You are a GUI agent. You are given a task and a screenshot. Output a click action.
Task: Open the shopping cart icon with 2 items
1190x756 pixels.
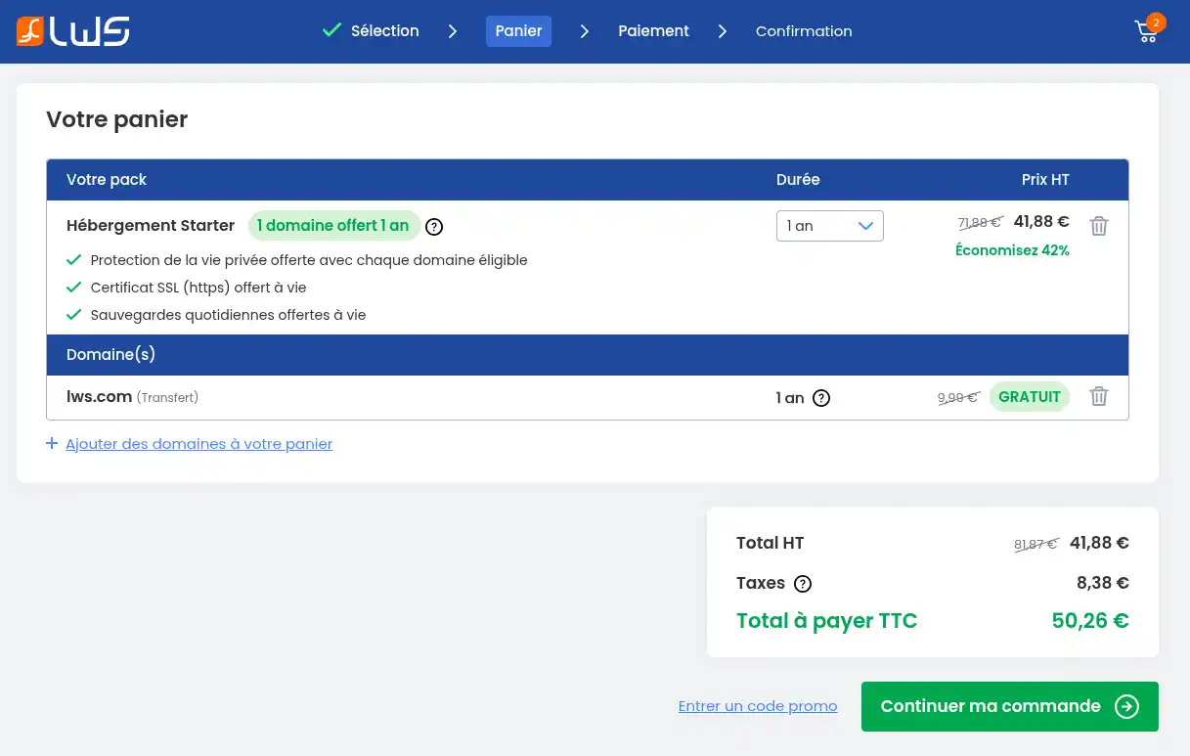[x=1146, y=31]
